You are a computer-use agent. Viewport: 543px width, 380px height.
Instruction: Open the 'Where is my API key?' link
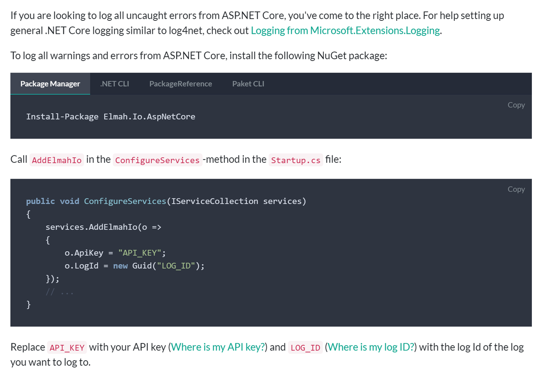tap(218, 347)
